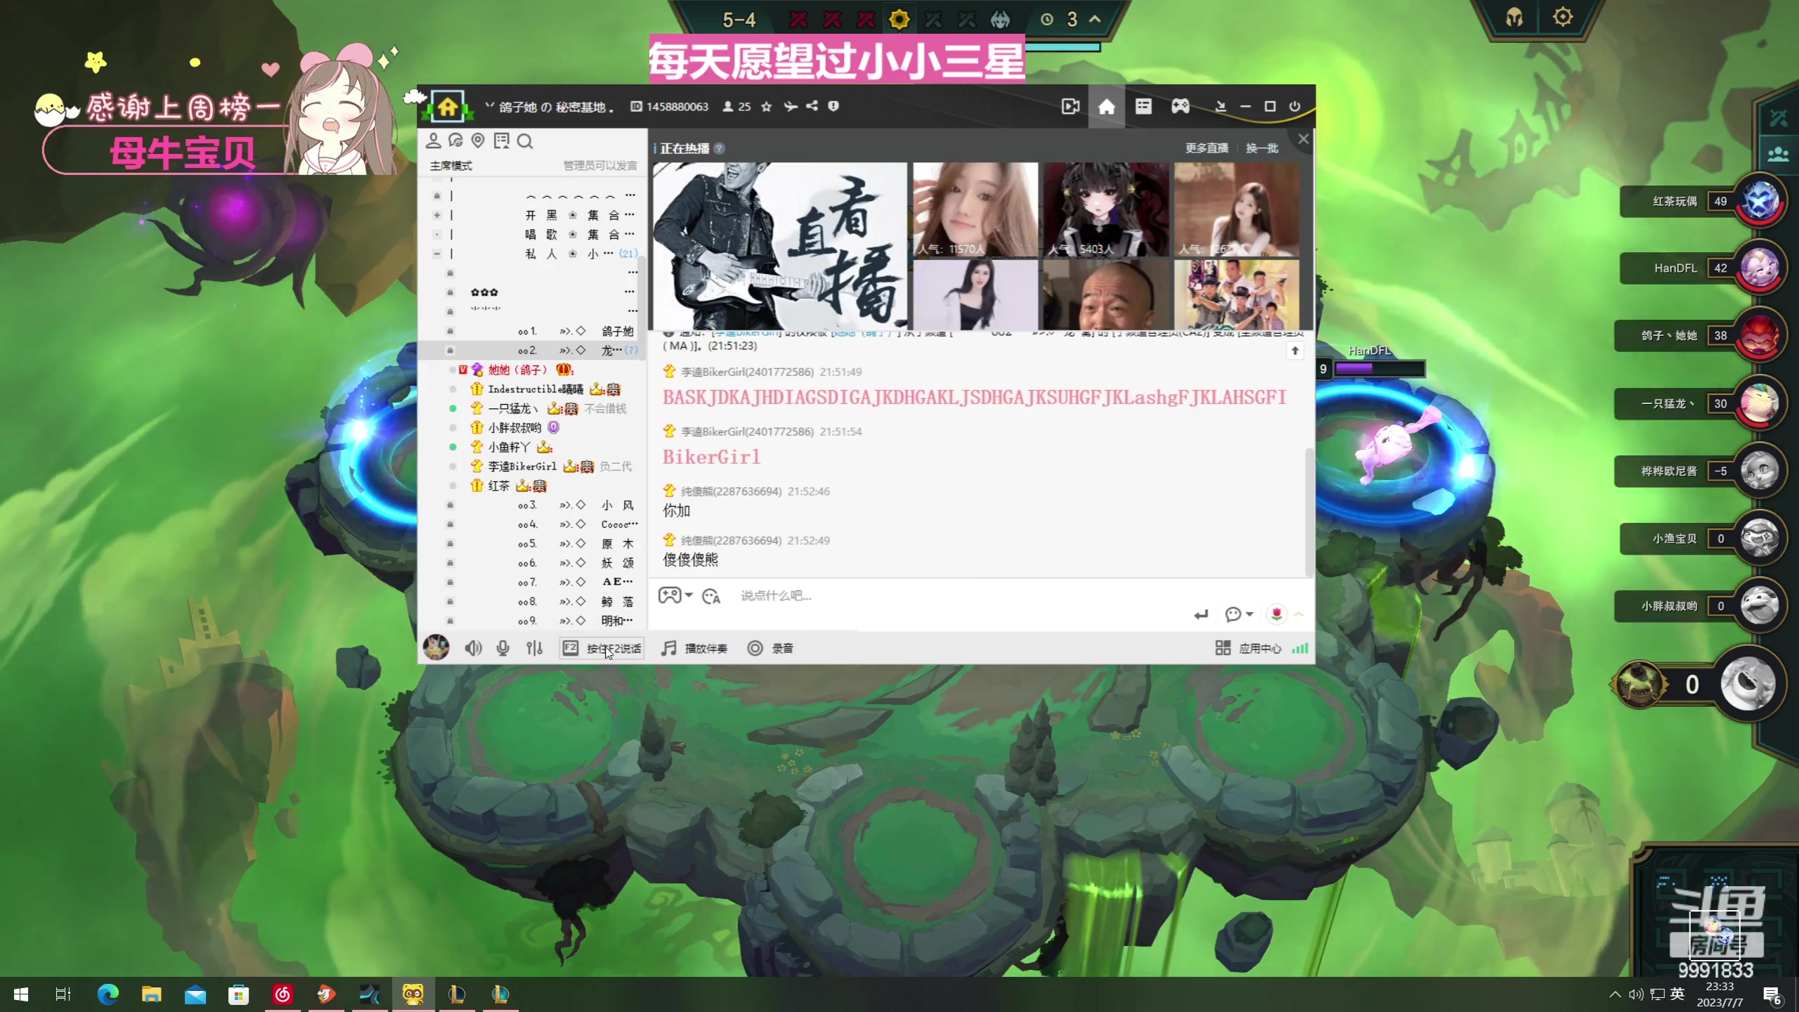Open the channel bulletin board icon
Viewport: 1799px width, 1012px height.
point(502,141)
